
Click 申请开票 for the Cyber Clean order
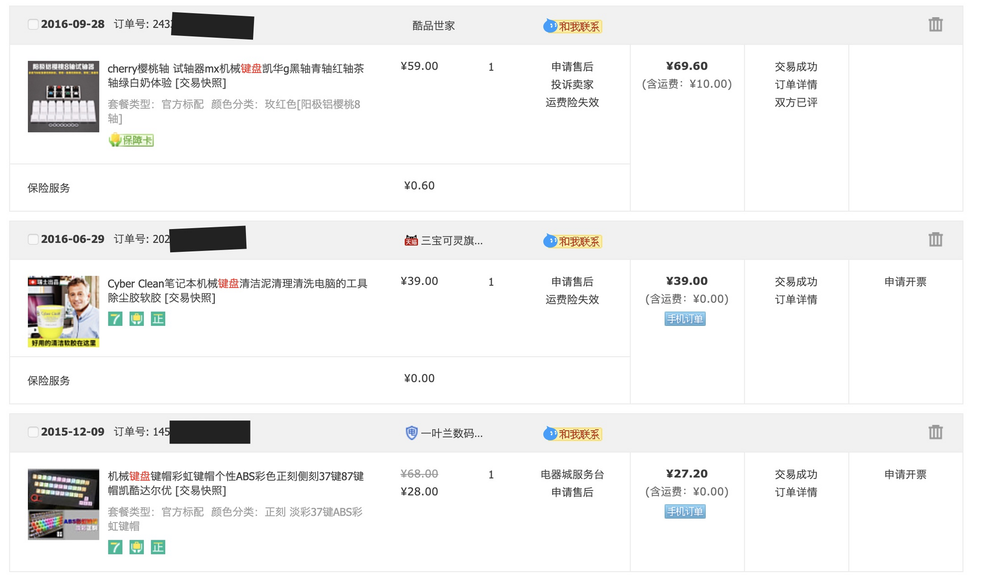click(905, 282)
